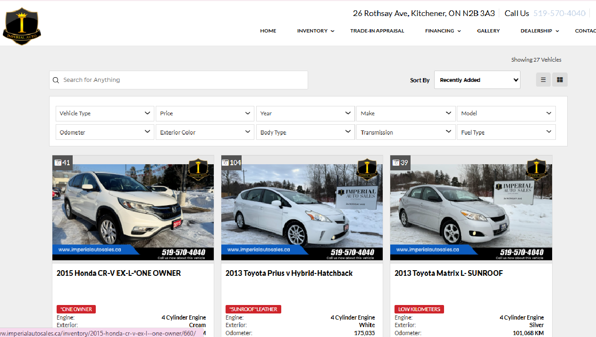Open the Gallery menu item
Viewport: 596px width, 337px height.
pyautogui.click(x=488, y=31)
